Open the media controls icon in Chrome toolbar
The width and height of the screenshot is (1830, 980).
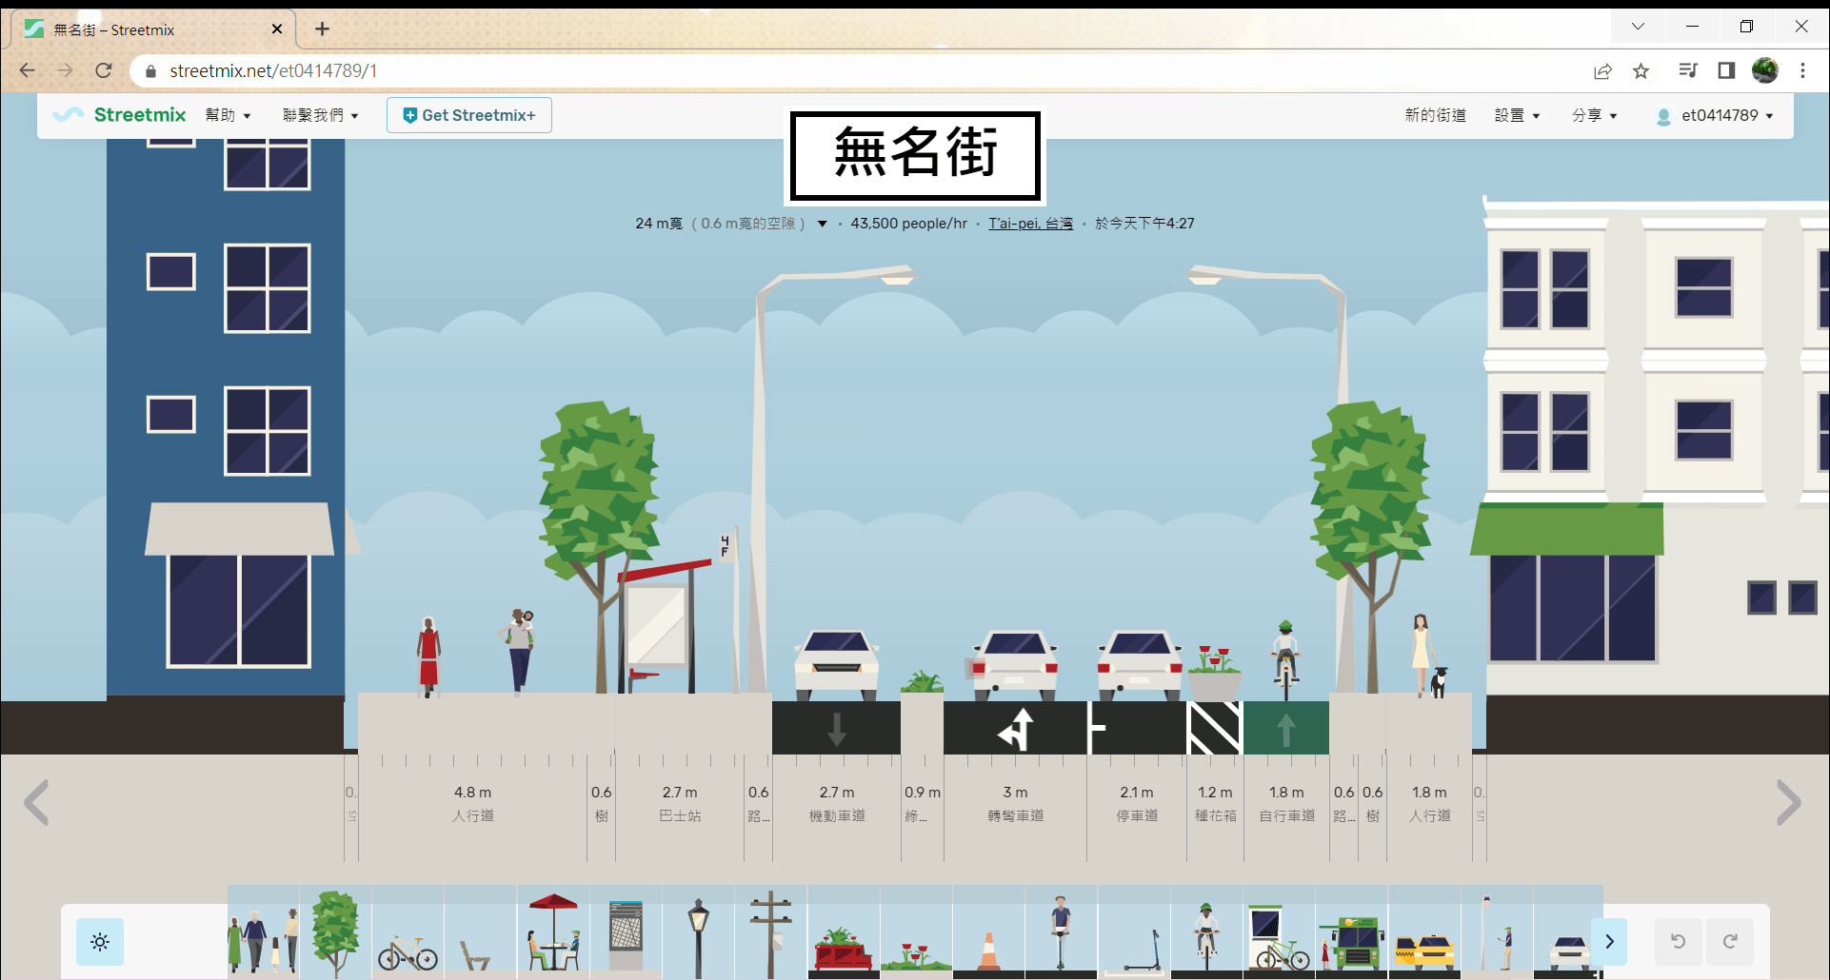coord(1688,70)
